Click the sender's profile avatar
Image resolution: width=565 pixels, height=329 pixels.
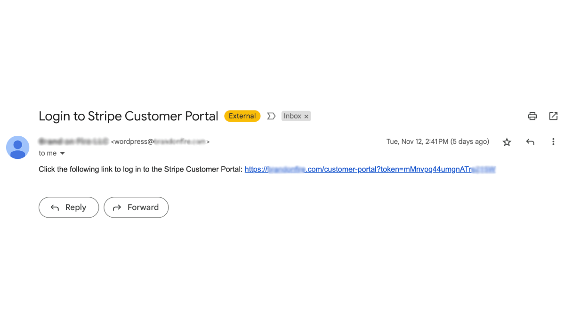pos(17,147)
